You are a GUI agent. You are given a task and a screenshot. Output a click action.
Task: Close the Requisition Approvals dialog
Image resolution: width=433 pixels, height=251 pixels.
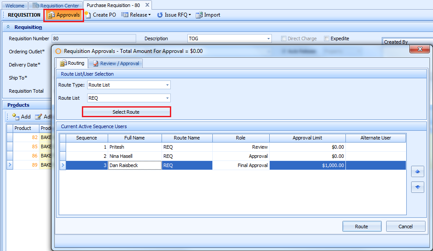coord(419,49)
